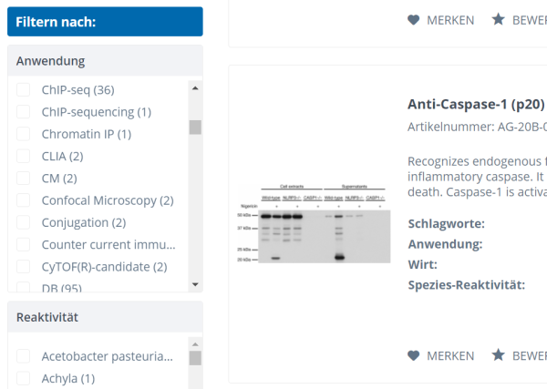
Task: Collapse the Reaktivität filter section header
Action: click(105, 317)
